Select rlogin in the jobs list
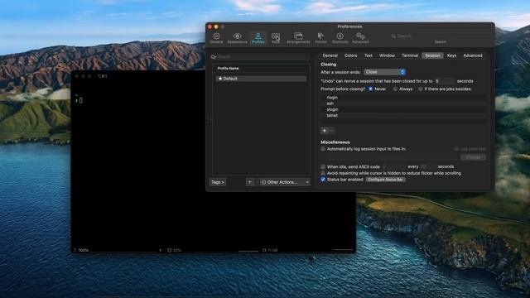The width and height of the screenshot is (530, 298). point(403,98)
